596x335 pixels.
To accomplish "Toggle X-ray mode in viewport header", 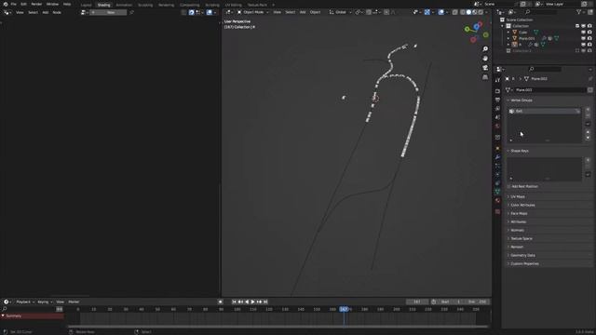I will click(x=455, y=12).
